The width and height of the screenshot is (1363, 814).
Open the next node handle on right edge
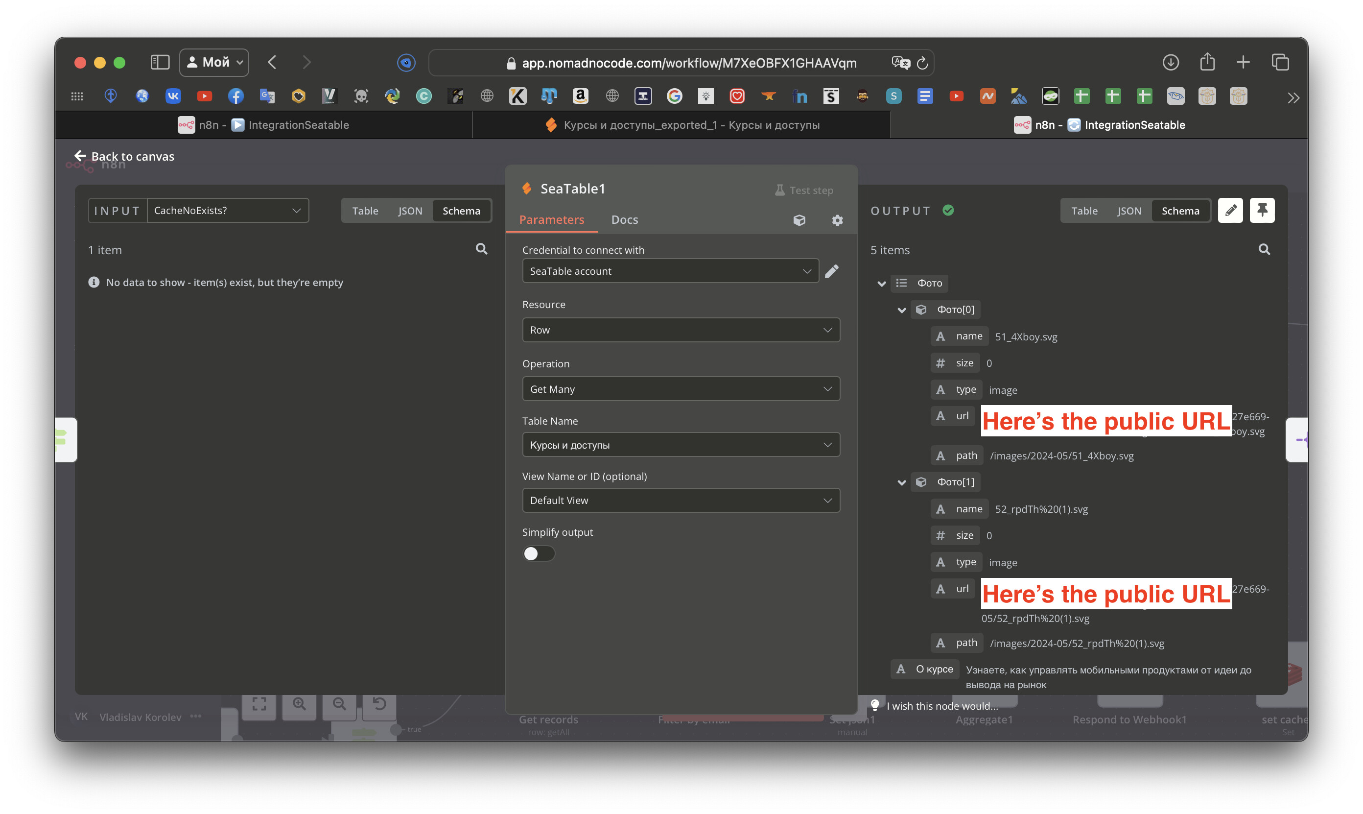point(1298,439)
